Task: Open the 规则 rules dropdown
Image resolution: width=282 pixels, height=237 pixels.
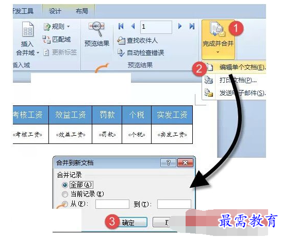Action: [57, 27]
